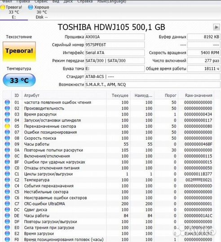
Task: Click the Наихуд... column header
Action: coord(142,95)
